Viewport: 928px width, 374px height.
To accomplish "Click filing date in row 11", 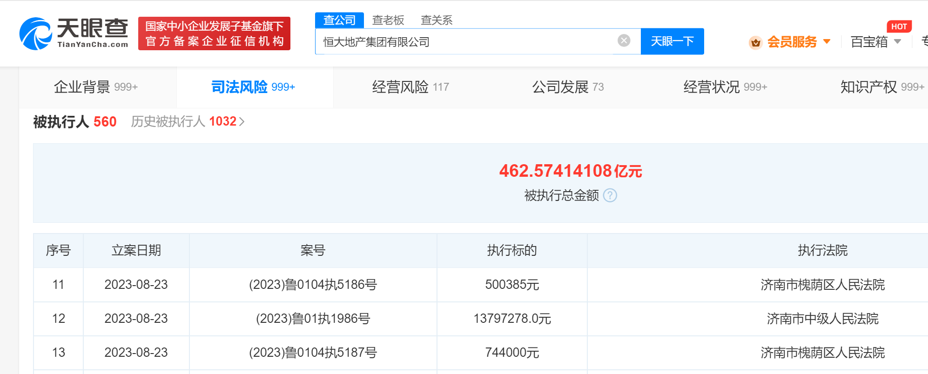I will coord(136,285).
